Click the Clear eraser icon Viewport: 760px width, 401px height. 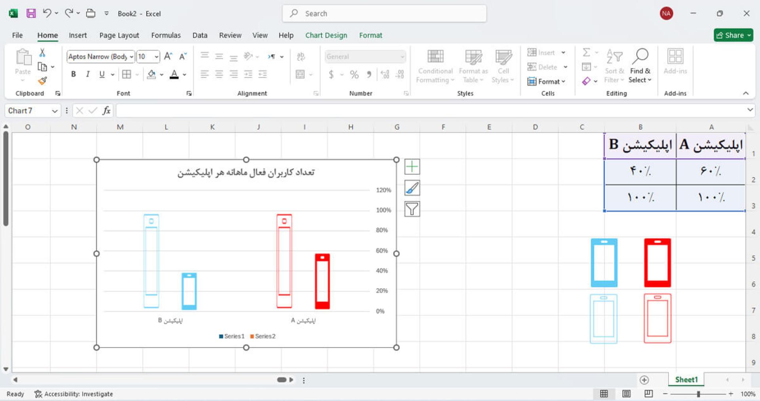[x=586, y=81]
